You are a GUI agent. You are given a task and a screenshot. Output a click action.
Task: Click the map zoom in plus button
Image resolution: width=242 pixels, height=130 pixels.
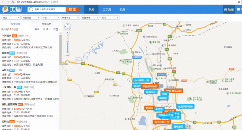68,32
